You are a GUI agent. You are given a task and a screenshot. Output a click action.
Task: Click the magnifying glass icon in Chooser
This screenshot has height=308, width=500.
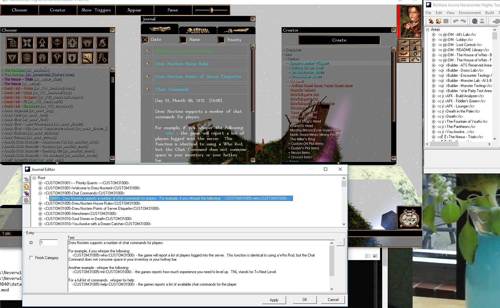pos(87,58)
